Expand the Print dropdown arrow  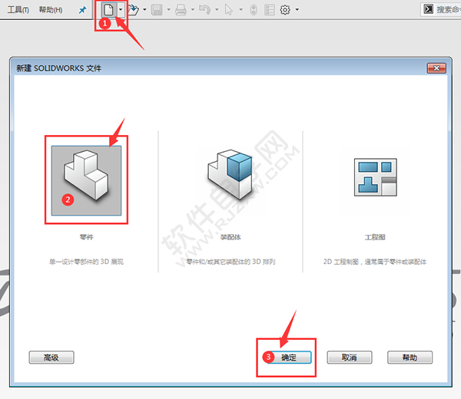(193, 10)
